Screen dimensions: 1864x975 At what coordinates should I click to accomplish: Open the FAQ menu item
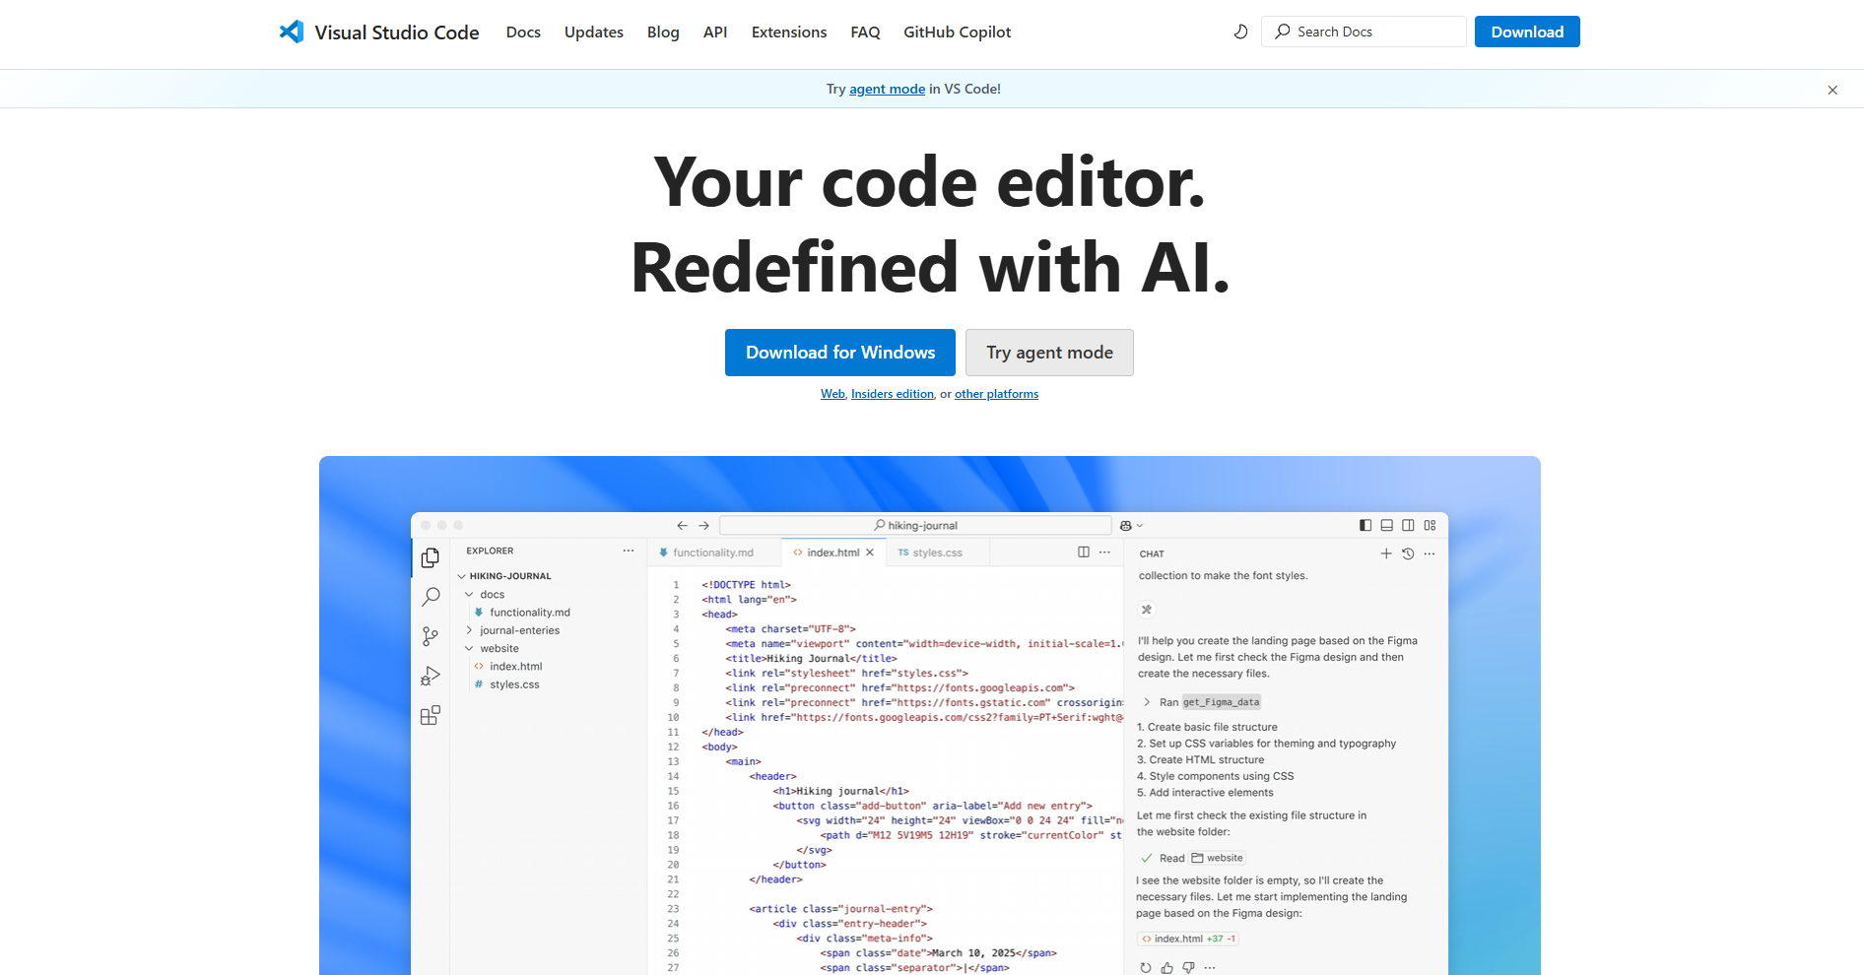(865, 32)
